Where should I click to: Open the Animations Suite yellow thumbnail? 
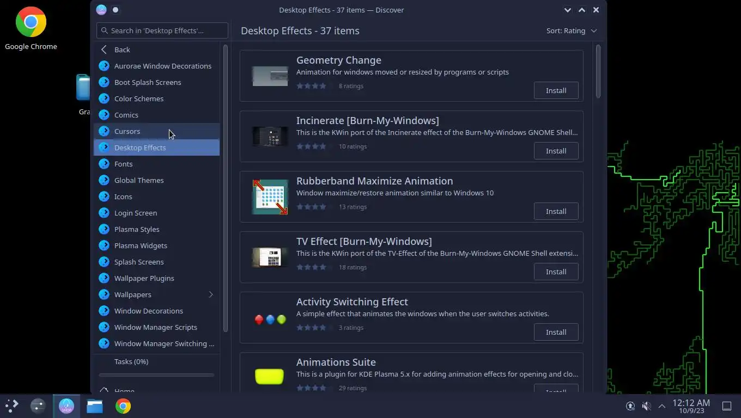click(270, 376)
